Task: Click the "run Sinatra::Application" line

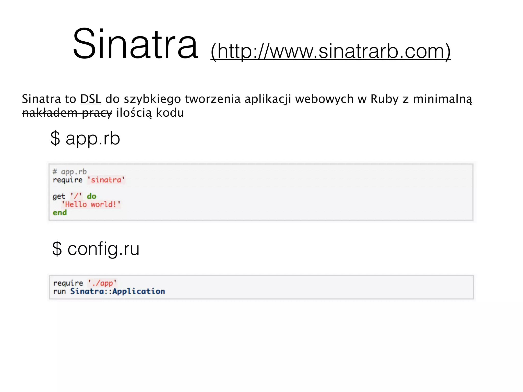Action: [x=109, y=291]
